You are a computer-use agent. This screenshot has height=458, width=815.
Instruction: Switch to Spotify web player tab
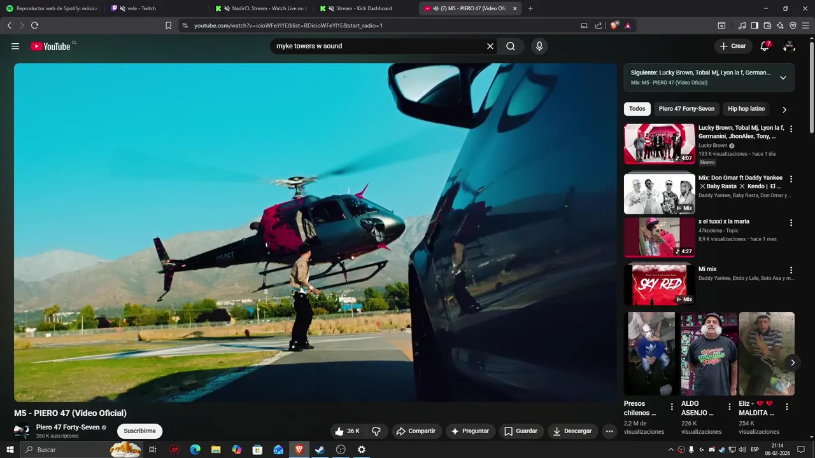click(52, 8)
